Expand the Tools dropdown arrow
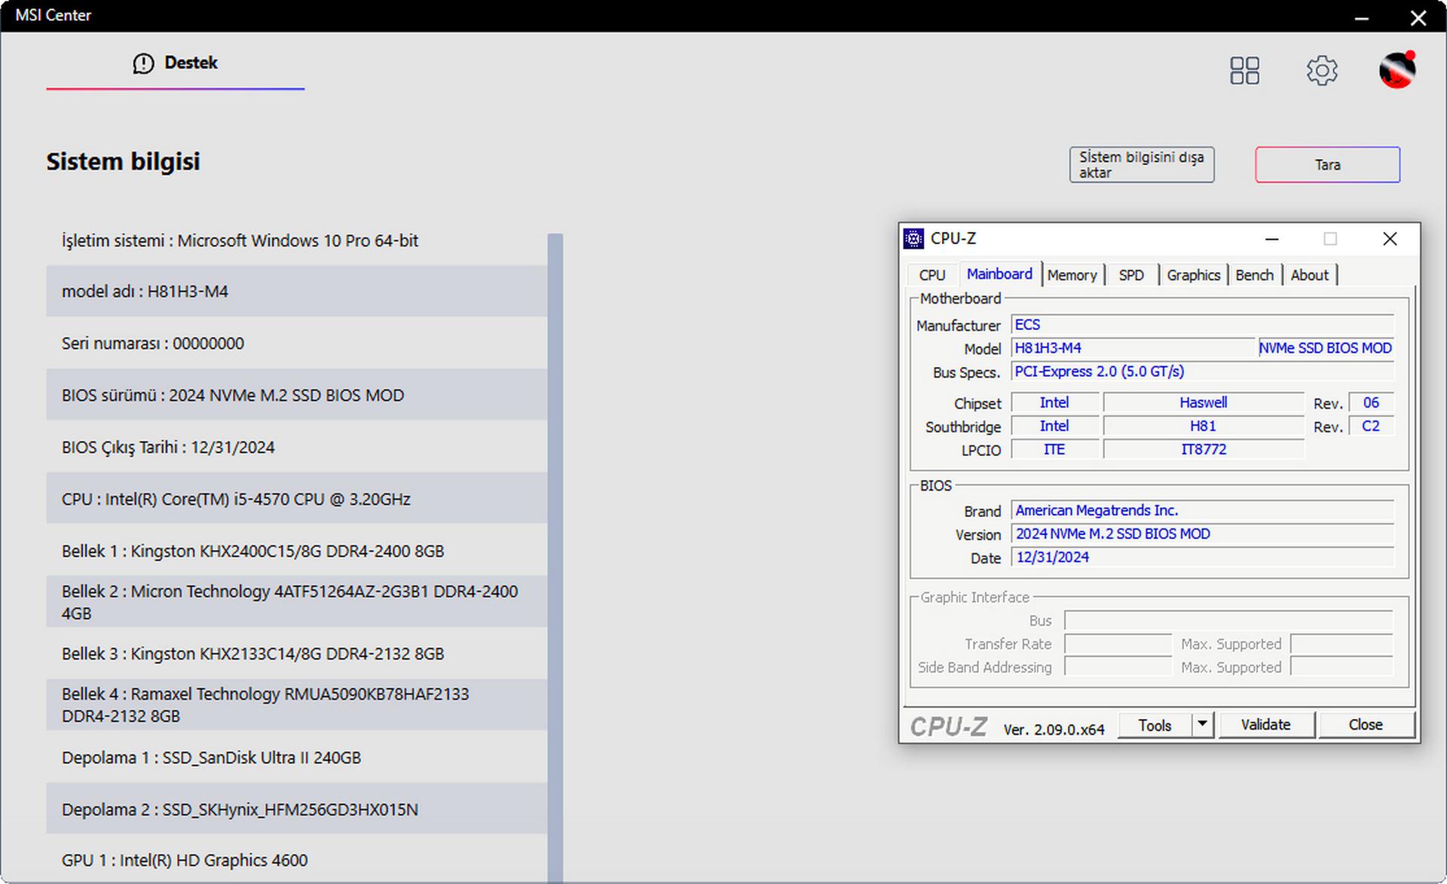Screen dimensions: 1447x884 (x=1203, y=724)
